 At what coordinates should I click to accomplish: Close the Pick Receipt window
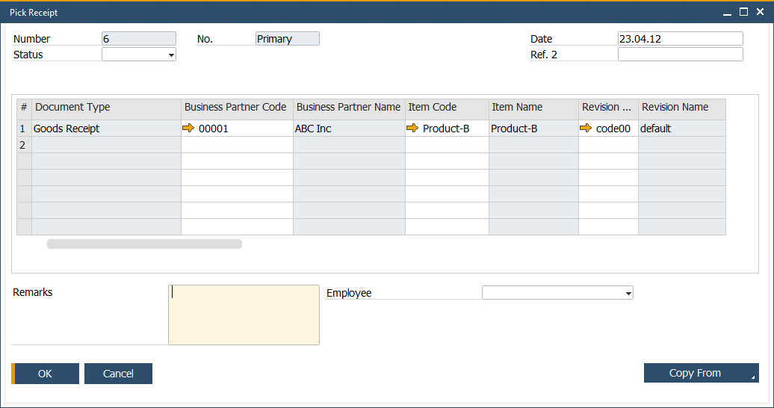pos(760,12)
